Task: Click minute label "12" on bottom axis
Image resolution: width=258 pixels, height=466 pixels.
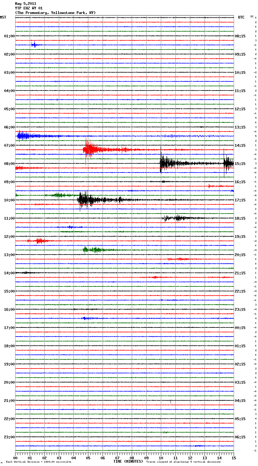Action: coord(190,458)
